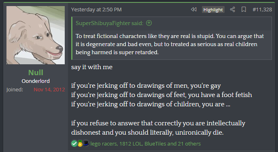Open SuperShibuyaFighter said quote attribution link
The width and height of the screenshot is (278, 152).
pos(109,23)
